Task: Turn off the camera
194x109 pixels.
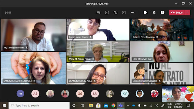Action: click(x=145, y=12)
